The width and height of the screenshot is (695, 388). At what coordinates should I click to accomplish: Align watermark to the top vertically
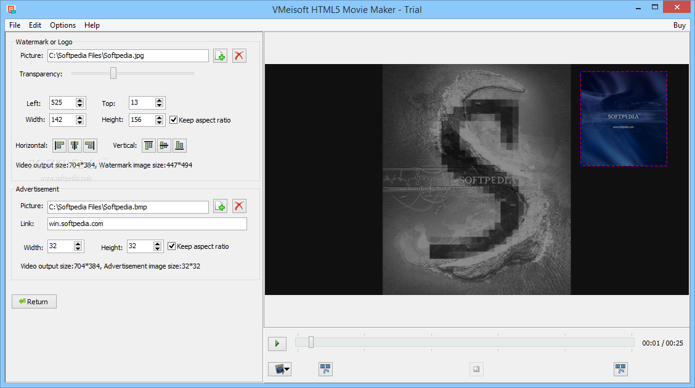149,145
